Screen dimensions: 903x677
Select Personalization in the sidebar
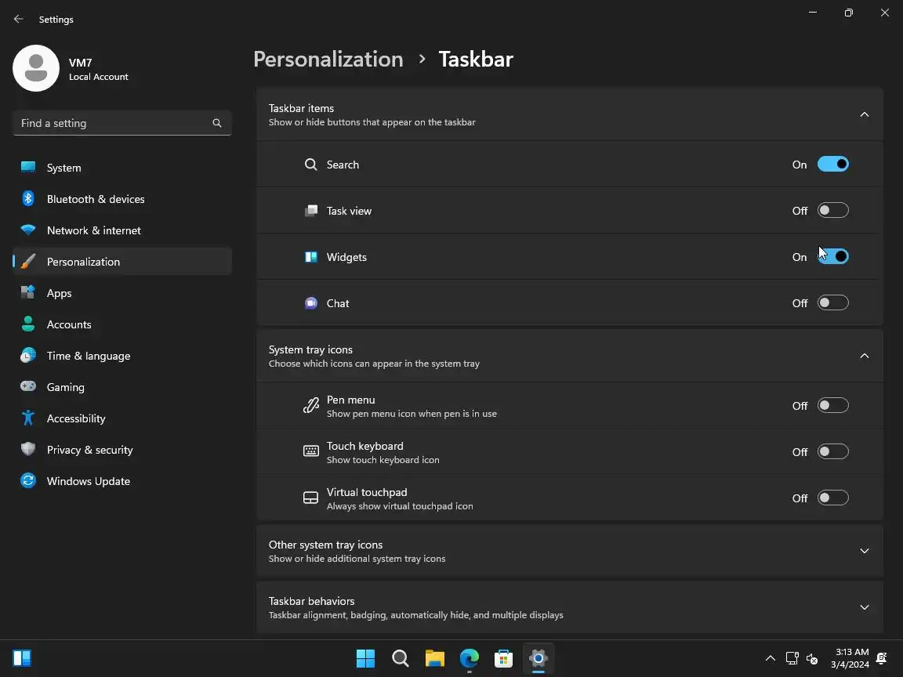click(122, 262)
